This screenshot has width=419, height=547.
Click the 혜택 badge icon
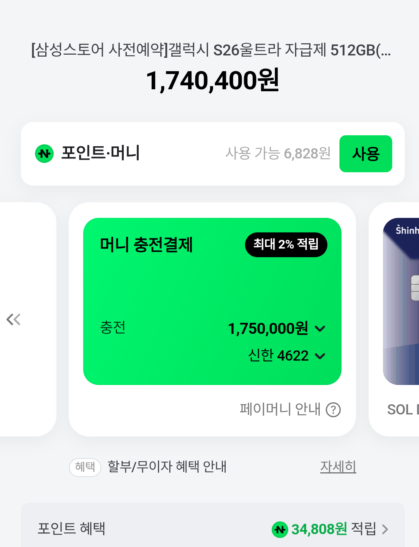(85, 467)
